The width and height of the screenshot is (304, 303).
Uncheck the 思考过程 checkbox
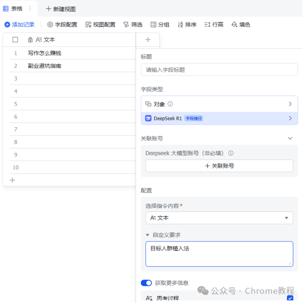290,298
